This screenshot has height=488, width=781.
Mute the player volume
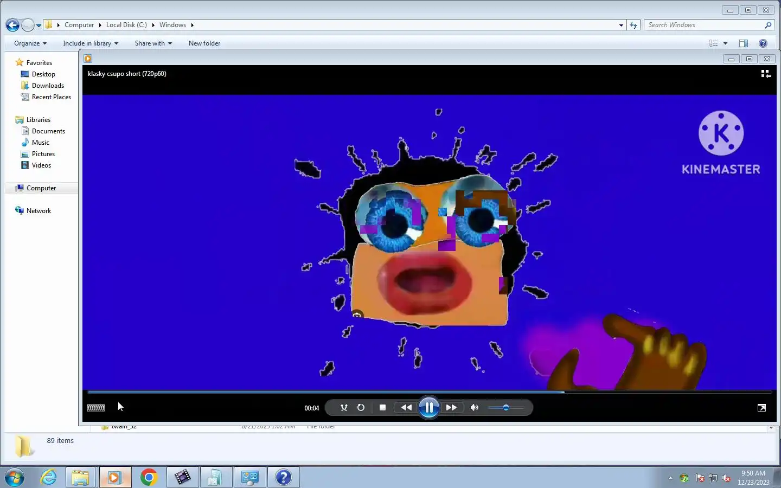(475, 408)
